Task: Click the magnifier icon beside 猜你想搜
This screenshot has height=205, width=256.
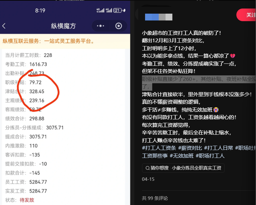Action: coord(147,168)
